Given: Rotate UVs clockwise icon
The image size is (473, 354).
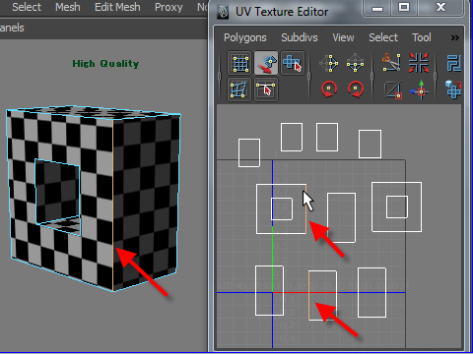Looking at the screenshot, I should click(356, 89).
